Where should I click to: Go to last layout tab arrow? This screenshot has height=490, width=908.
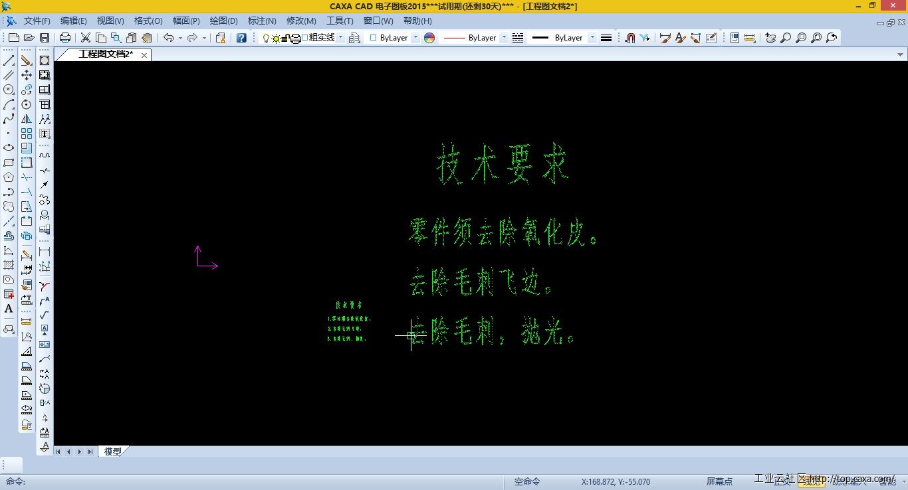[90, 451]
